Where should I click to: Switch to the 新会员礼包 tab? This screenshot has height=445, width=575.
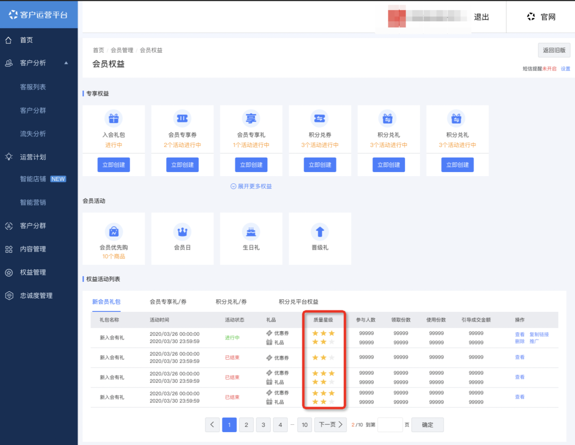[x=106, y=302]
